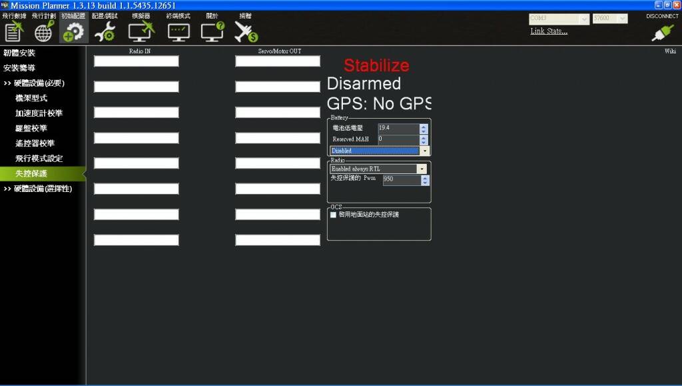Select the 初始配置 initial setup gear icon
The height and width of the screenshot is (386, 682).
pyautogui.click(x=73, y=31)
